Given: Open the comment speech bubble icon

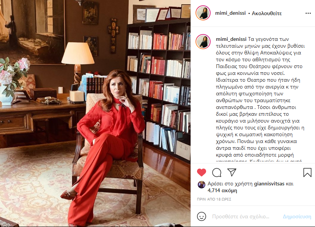Looking at the screenshot, I should pos(217,173).
